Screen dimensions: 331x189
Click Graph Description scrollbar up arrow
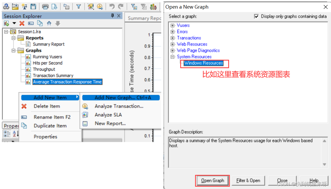324,141
